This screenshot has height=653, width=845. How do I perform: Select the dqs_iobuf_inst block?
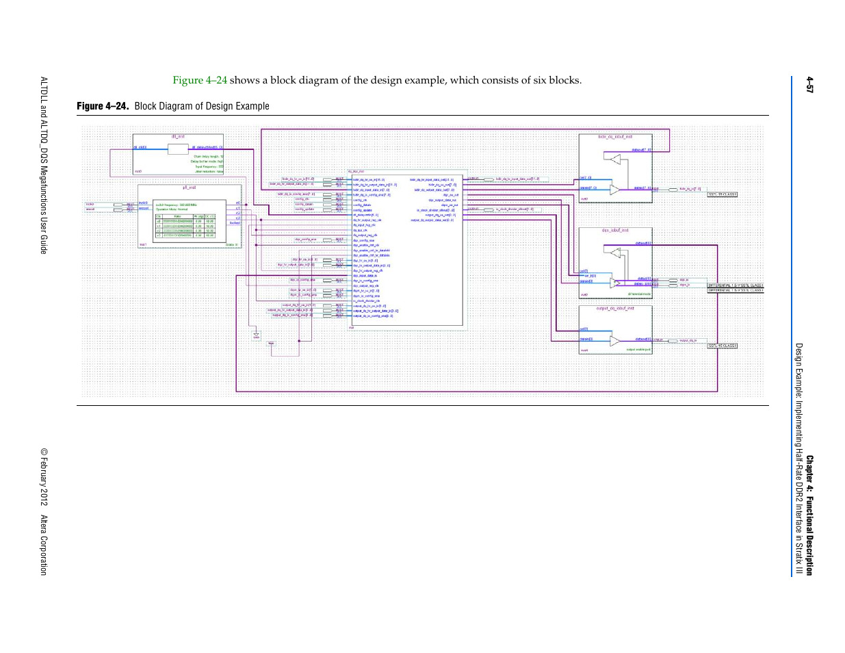615,263
